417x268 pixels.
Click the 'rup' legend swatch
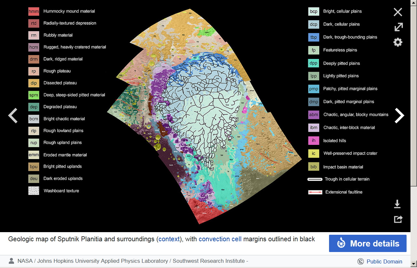click(x=34, y=143)
